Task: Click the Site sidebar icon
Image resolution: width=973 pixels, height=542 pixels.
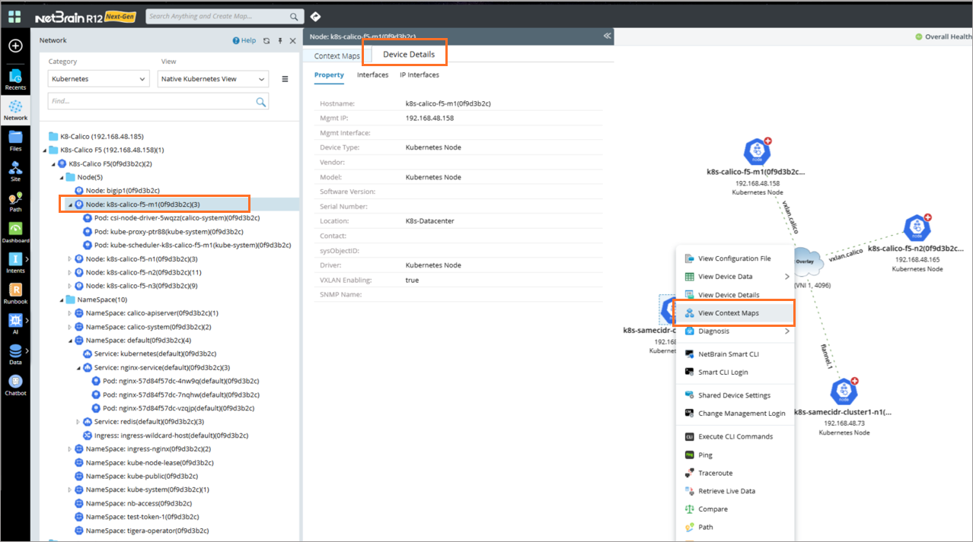Action: click(x=15, y=170)
